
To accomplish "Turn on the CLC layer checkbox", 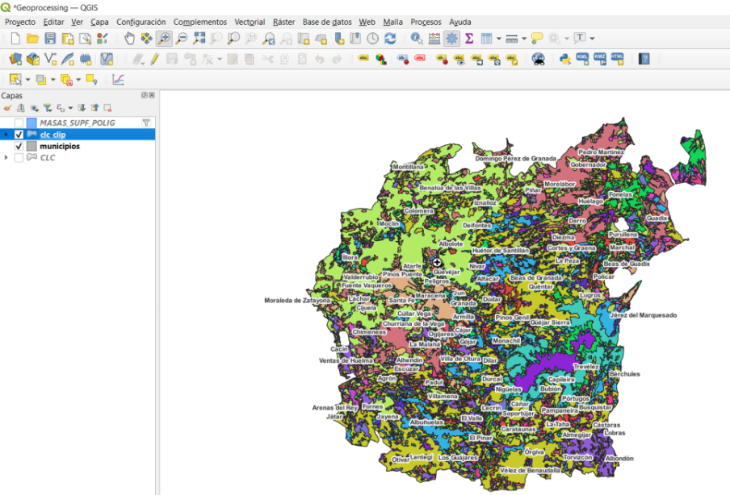I will click(19, 158).
